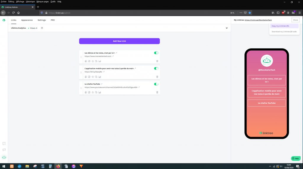
Task: Switch to the Appearance tab
Action: pos(27,20)
